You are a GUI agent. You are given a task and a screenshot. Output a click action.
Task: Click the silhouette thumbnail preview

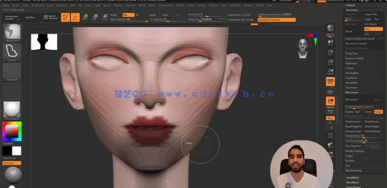click(44, 42)
